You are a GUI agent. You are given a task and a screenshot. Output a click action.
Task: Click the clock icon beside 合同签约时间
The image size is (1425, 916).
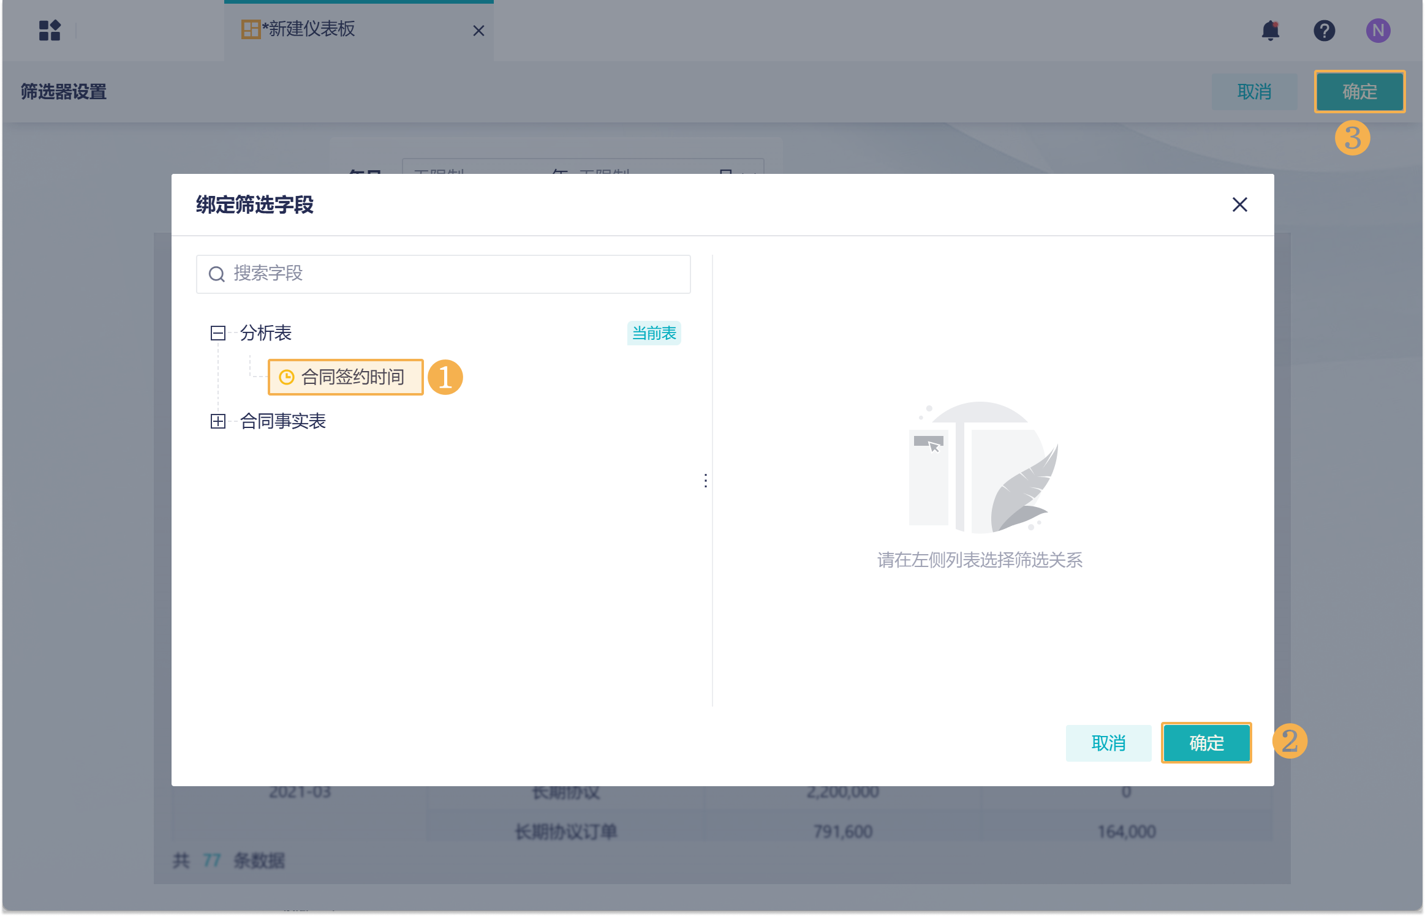[x=286, y=377]
